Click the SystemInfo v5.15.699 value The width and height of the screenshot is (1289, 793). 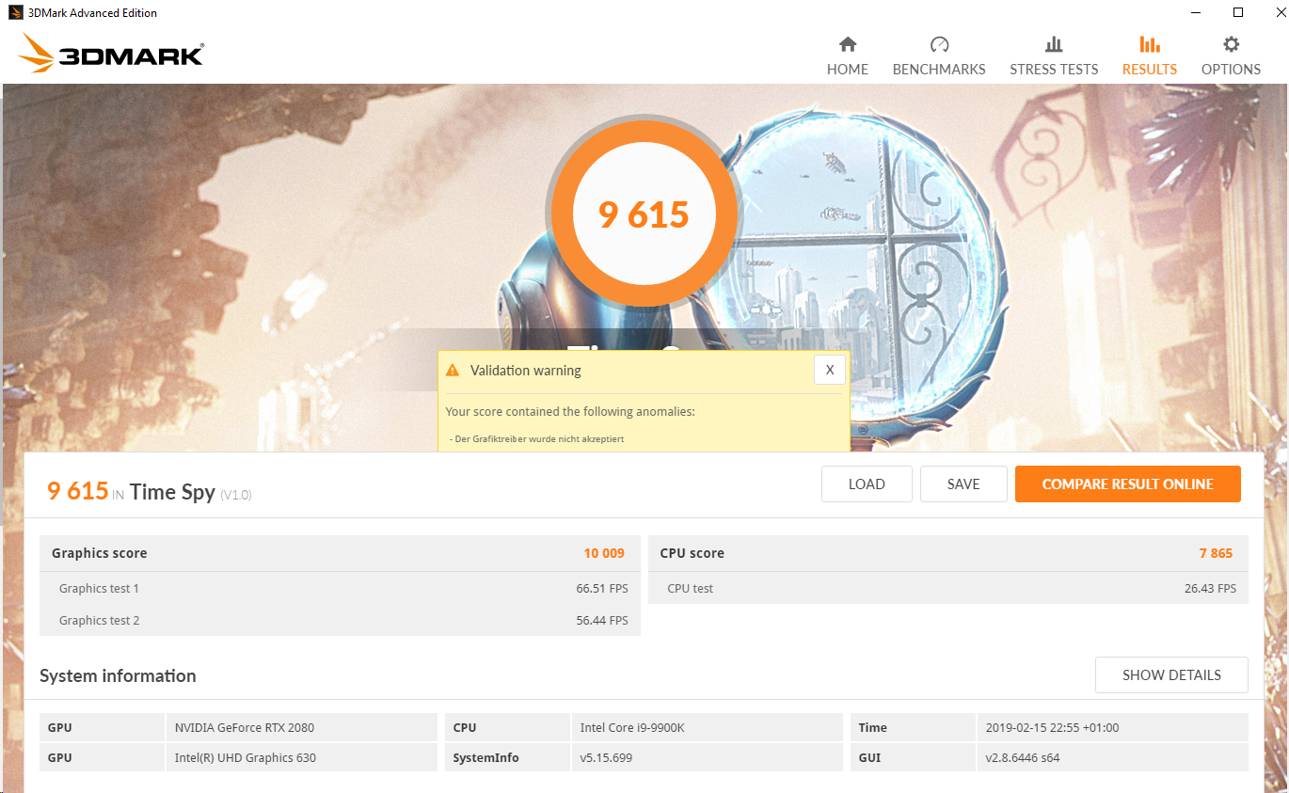pyautogui.click(x=707, y=757)
